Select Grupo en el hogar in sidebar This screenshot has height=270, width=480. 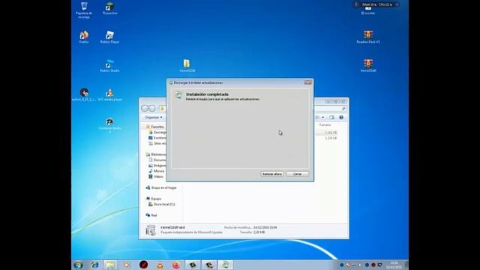coord(161,187)
